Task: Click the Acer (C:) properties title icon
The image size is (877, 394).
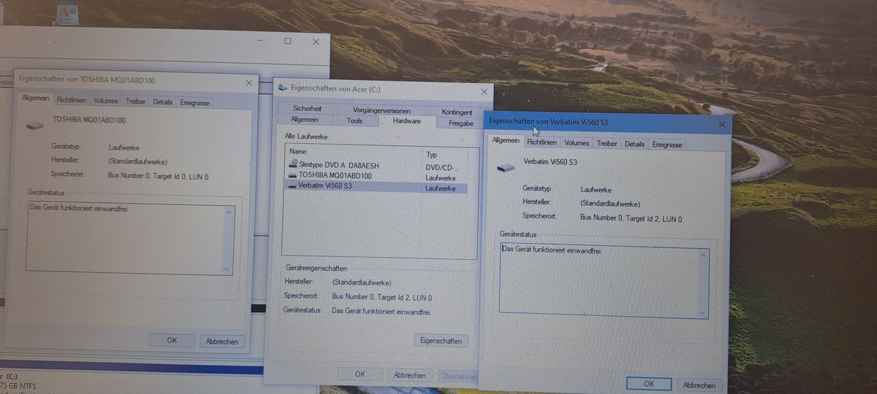Action: tap(284, 88)
